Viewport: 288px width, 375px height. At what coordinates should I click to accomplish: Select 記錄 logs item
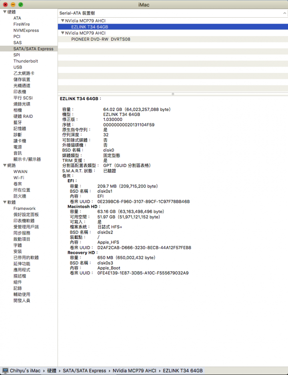point(18,288)
